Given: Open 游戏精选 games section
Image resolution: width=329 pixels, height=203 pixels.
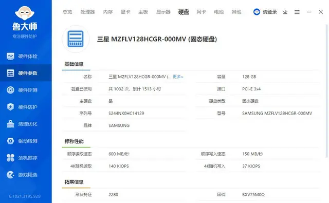Looking at the screenshot, I should click(26, 175).
